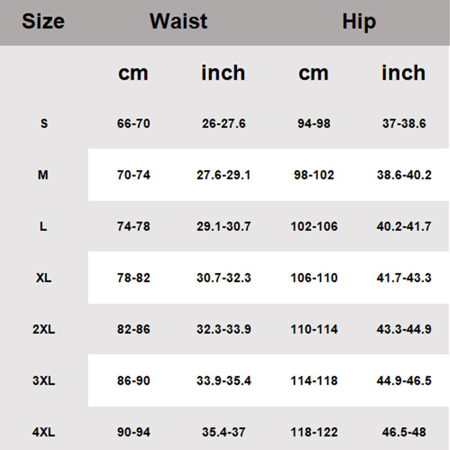This screenshot has height=450, width=450.
Task: Click the 46.5-48 hip inch cell
Action: pos(404,432)
